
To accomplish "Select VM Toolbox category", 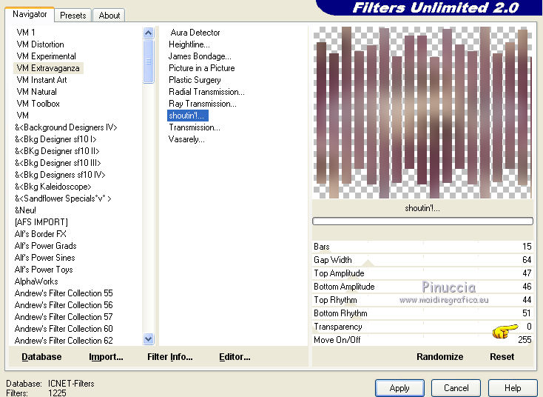I will [38, 104].
